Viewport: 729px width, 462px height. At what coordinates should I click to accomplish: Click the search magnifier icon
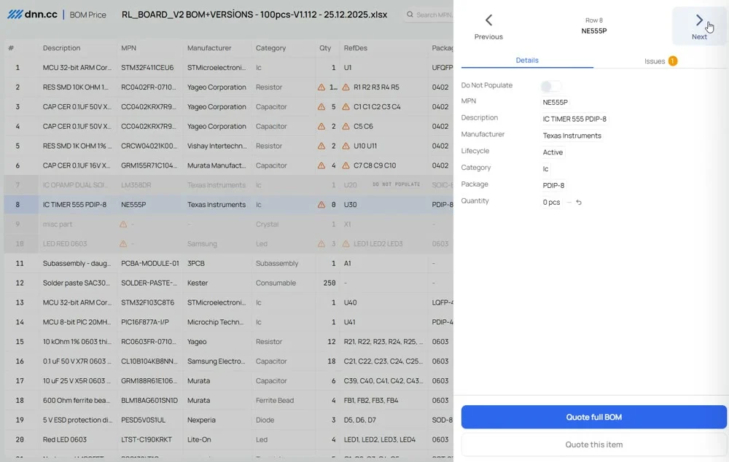coord(410,15)
